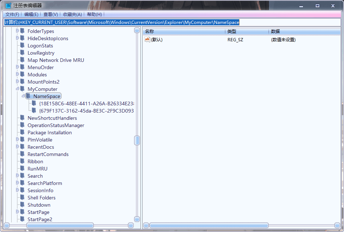Click the LogonStats folder icon
This screenshot has width=344, height=232.
pos(22,45)
